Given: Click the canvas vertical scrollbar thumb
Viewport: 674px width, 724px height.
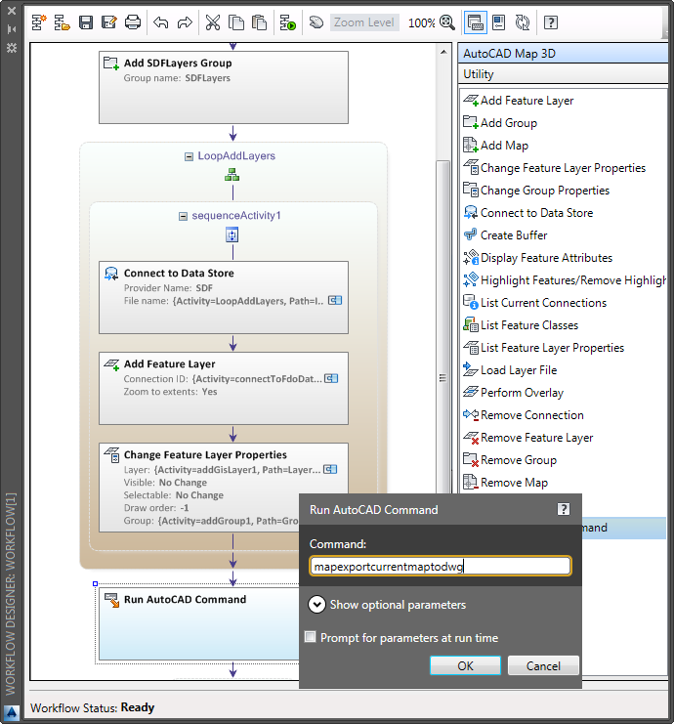Looking at the screenshot, I should 443,327.
